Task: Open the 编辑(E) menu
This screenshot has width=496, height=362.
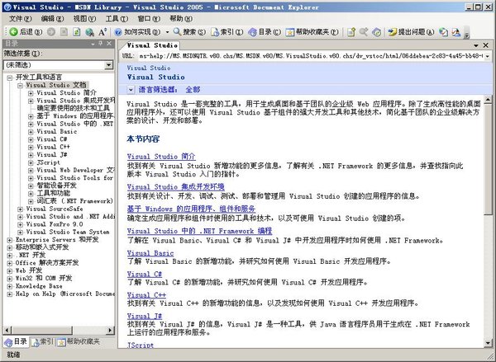Action: [52, 19]
